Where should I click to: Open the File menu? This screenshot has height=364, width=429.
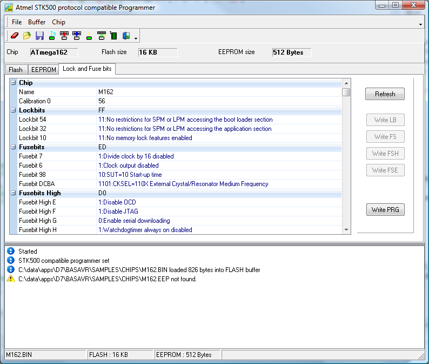tap(17, 22)
